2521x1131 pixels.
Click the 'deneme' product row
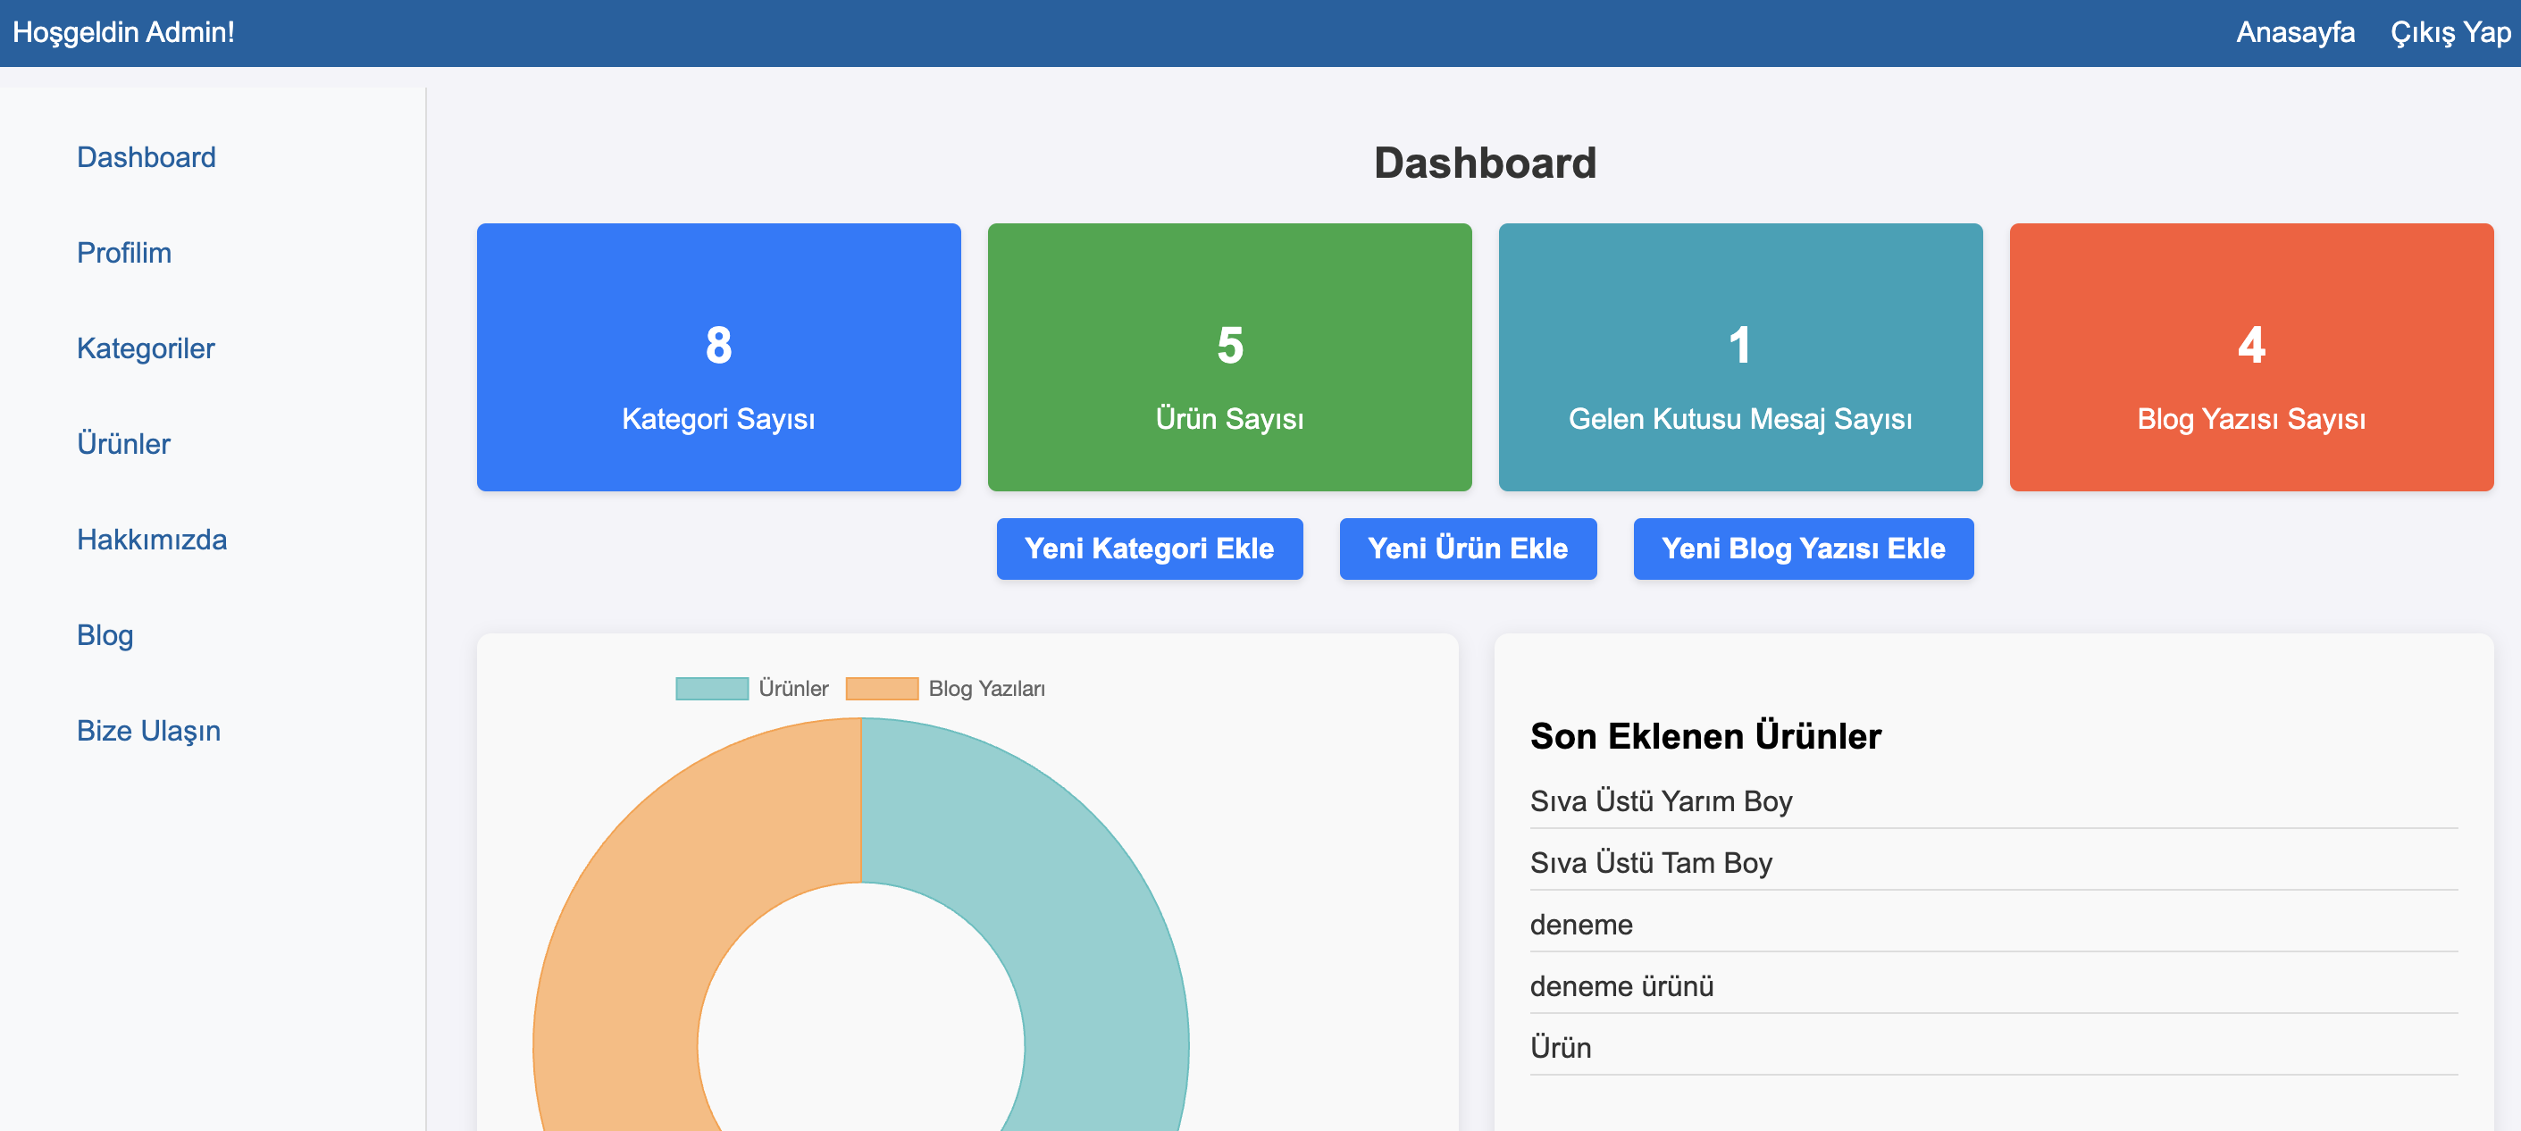click(1994, 925)
